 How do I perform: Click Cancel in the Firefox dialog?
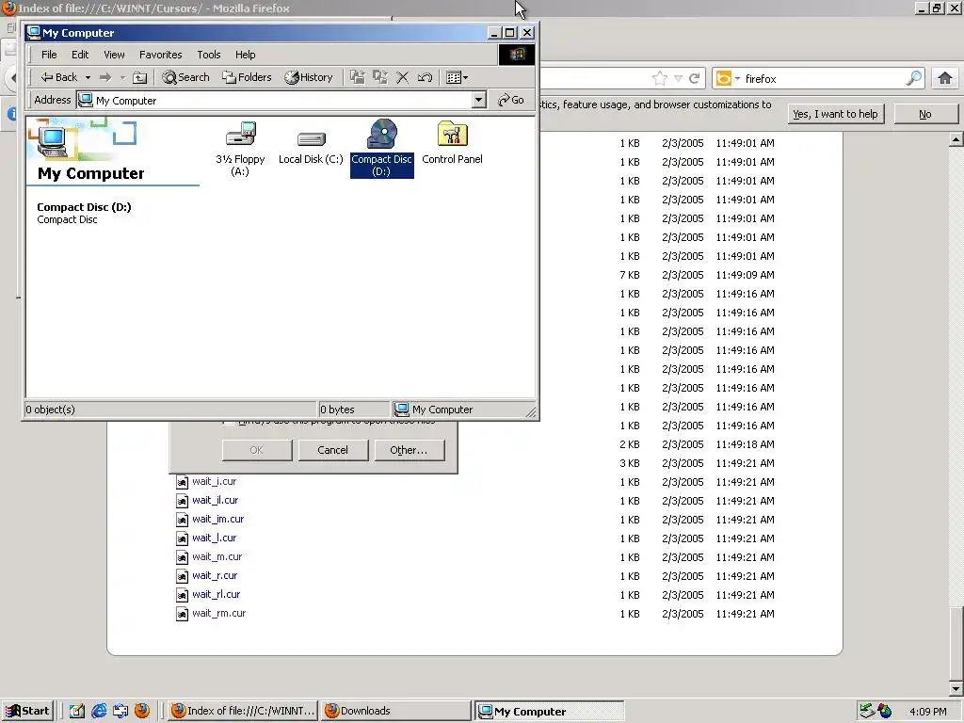click(332, 450)
